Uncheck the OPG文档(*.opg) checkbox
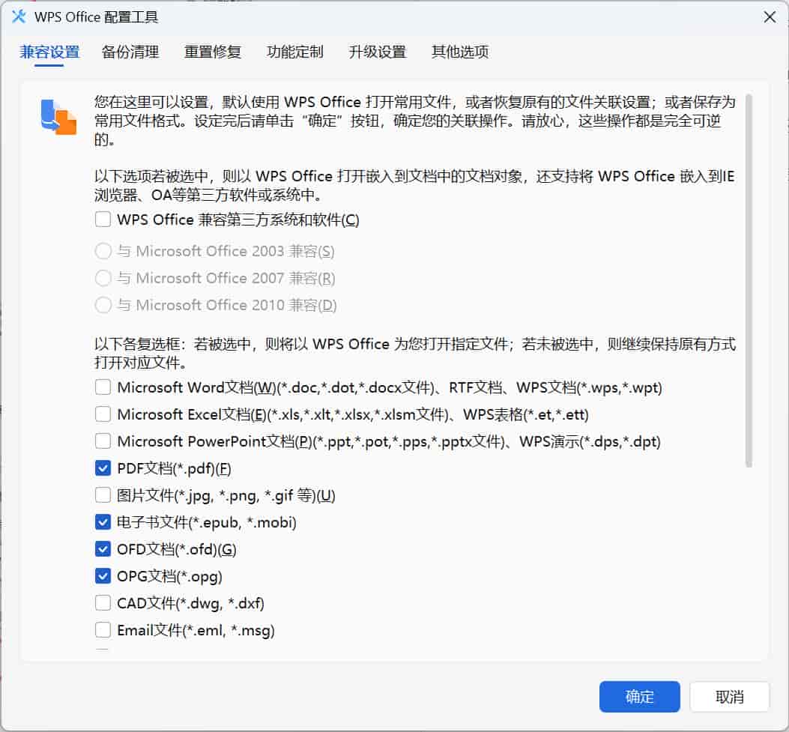Image resolution: width=789 pixels, height=732 pixels. [x=103, y=576]
